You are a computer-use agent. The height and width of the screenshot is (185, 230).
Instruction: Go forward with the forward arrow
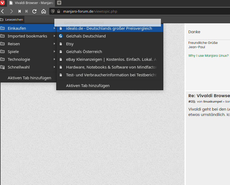coord(12,11)
